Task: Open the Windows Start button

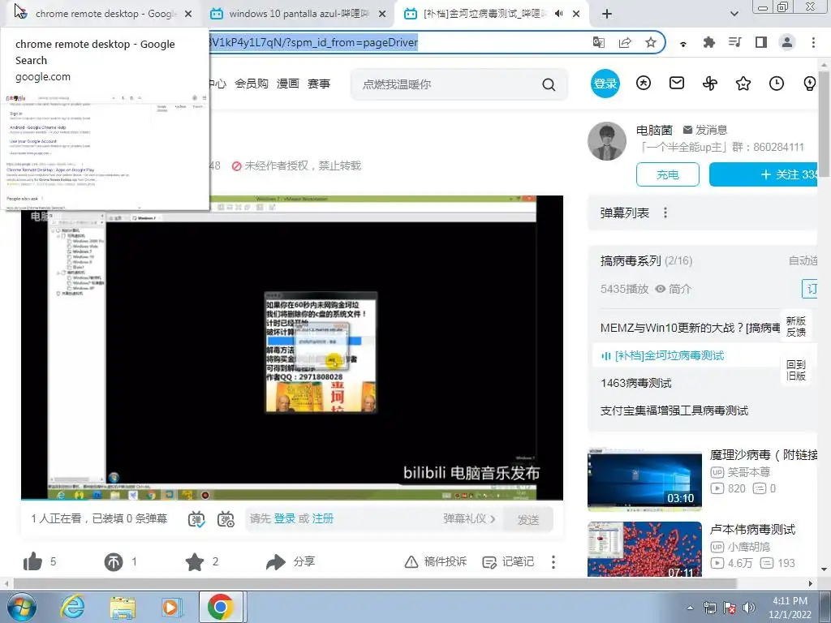Action: tap(22, 607)
